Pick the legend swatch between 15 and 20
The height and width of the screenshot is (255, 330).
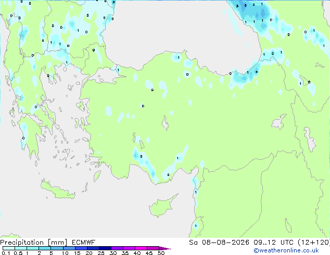81,248
